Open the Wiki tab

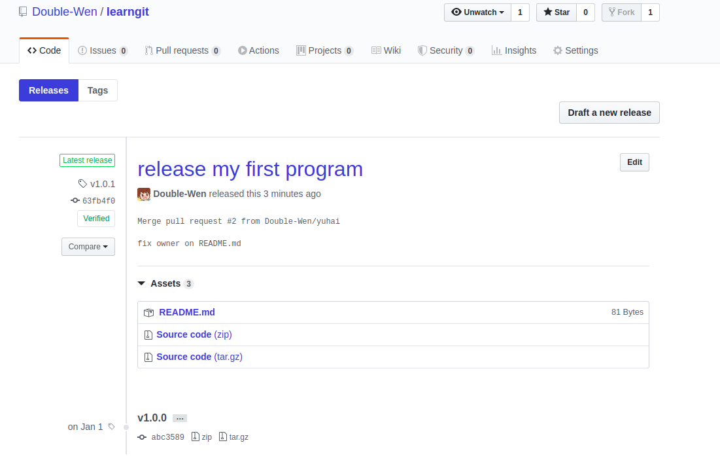[x=386, y=50]
